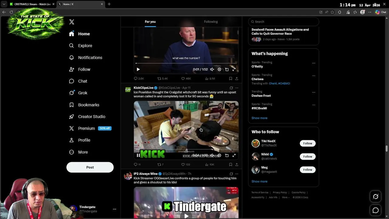Open Premium with the 50% off badge
389x219 pixels.
pyautogui.click(x=90, y=128)
